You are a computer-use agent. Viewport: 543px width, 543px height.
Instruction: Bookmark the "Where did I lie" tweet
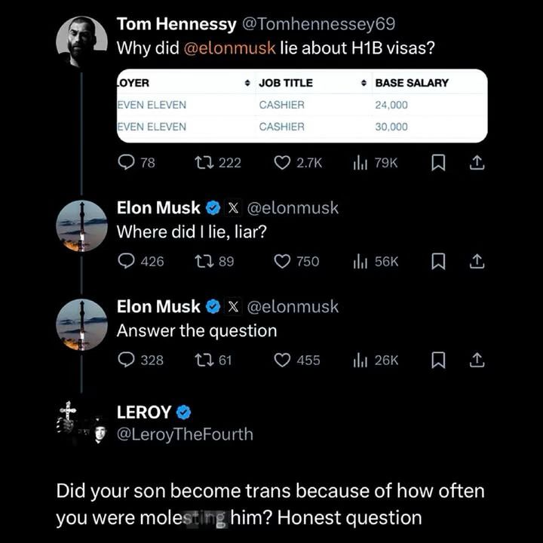coord(437,261)
